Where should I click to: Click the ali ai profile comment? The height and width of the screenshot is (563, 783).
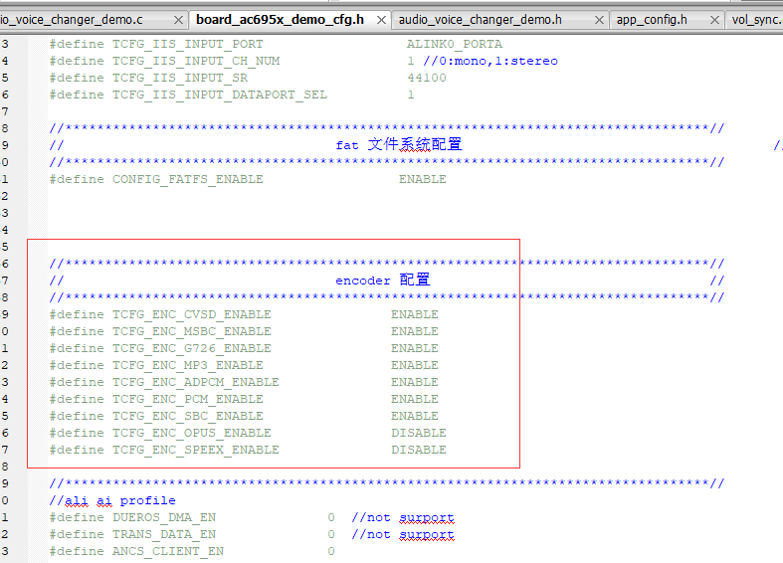(112, 500)
